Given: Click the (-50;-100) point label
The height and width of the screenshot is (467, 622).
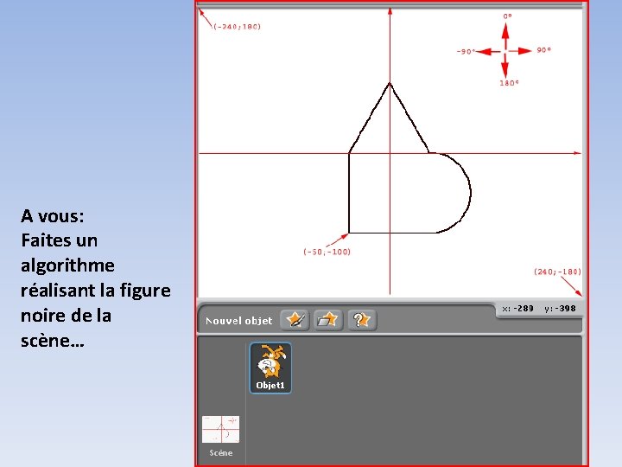Looking at the screenshot, I should [327, 252].
